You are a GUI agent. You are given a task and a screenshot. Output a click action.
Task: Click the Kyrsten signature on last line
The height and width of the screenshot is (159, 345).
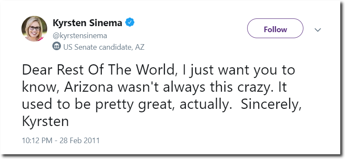pos(45,121)
